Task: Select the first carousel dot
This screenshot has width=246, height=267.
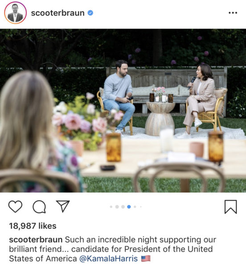Action: point(111,207)
